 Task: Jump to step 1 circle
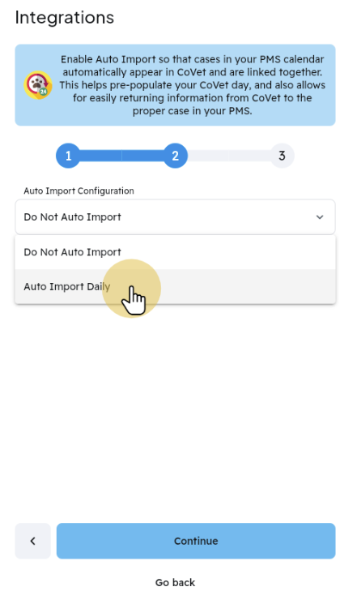tap(68, 156)
